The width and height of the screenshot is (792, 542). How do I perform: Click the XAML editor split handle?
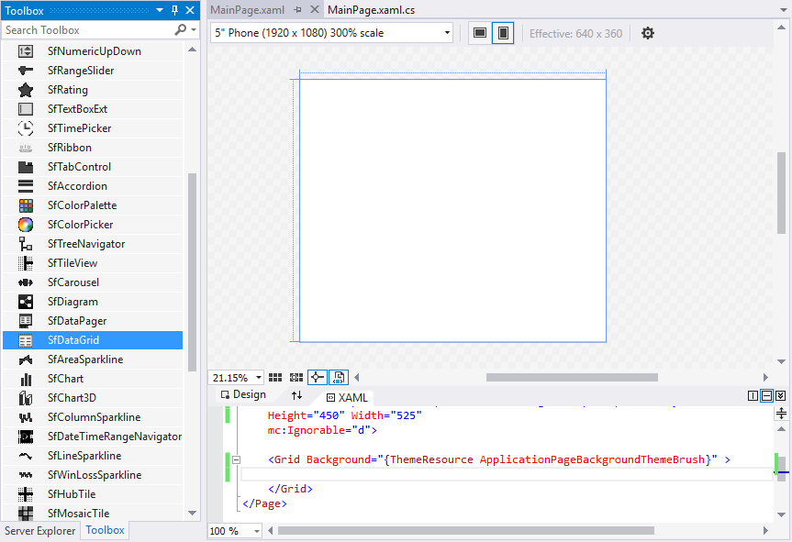781,414
